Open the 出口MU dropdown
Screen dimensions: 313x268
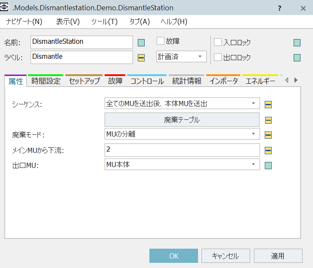[182, 164]
